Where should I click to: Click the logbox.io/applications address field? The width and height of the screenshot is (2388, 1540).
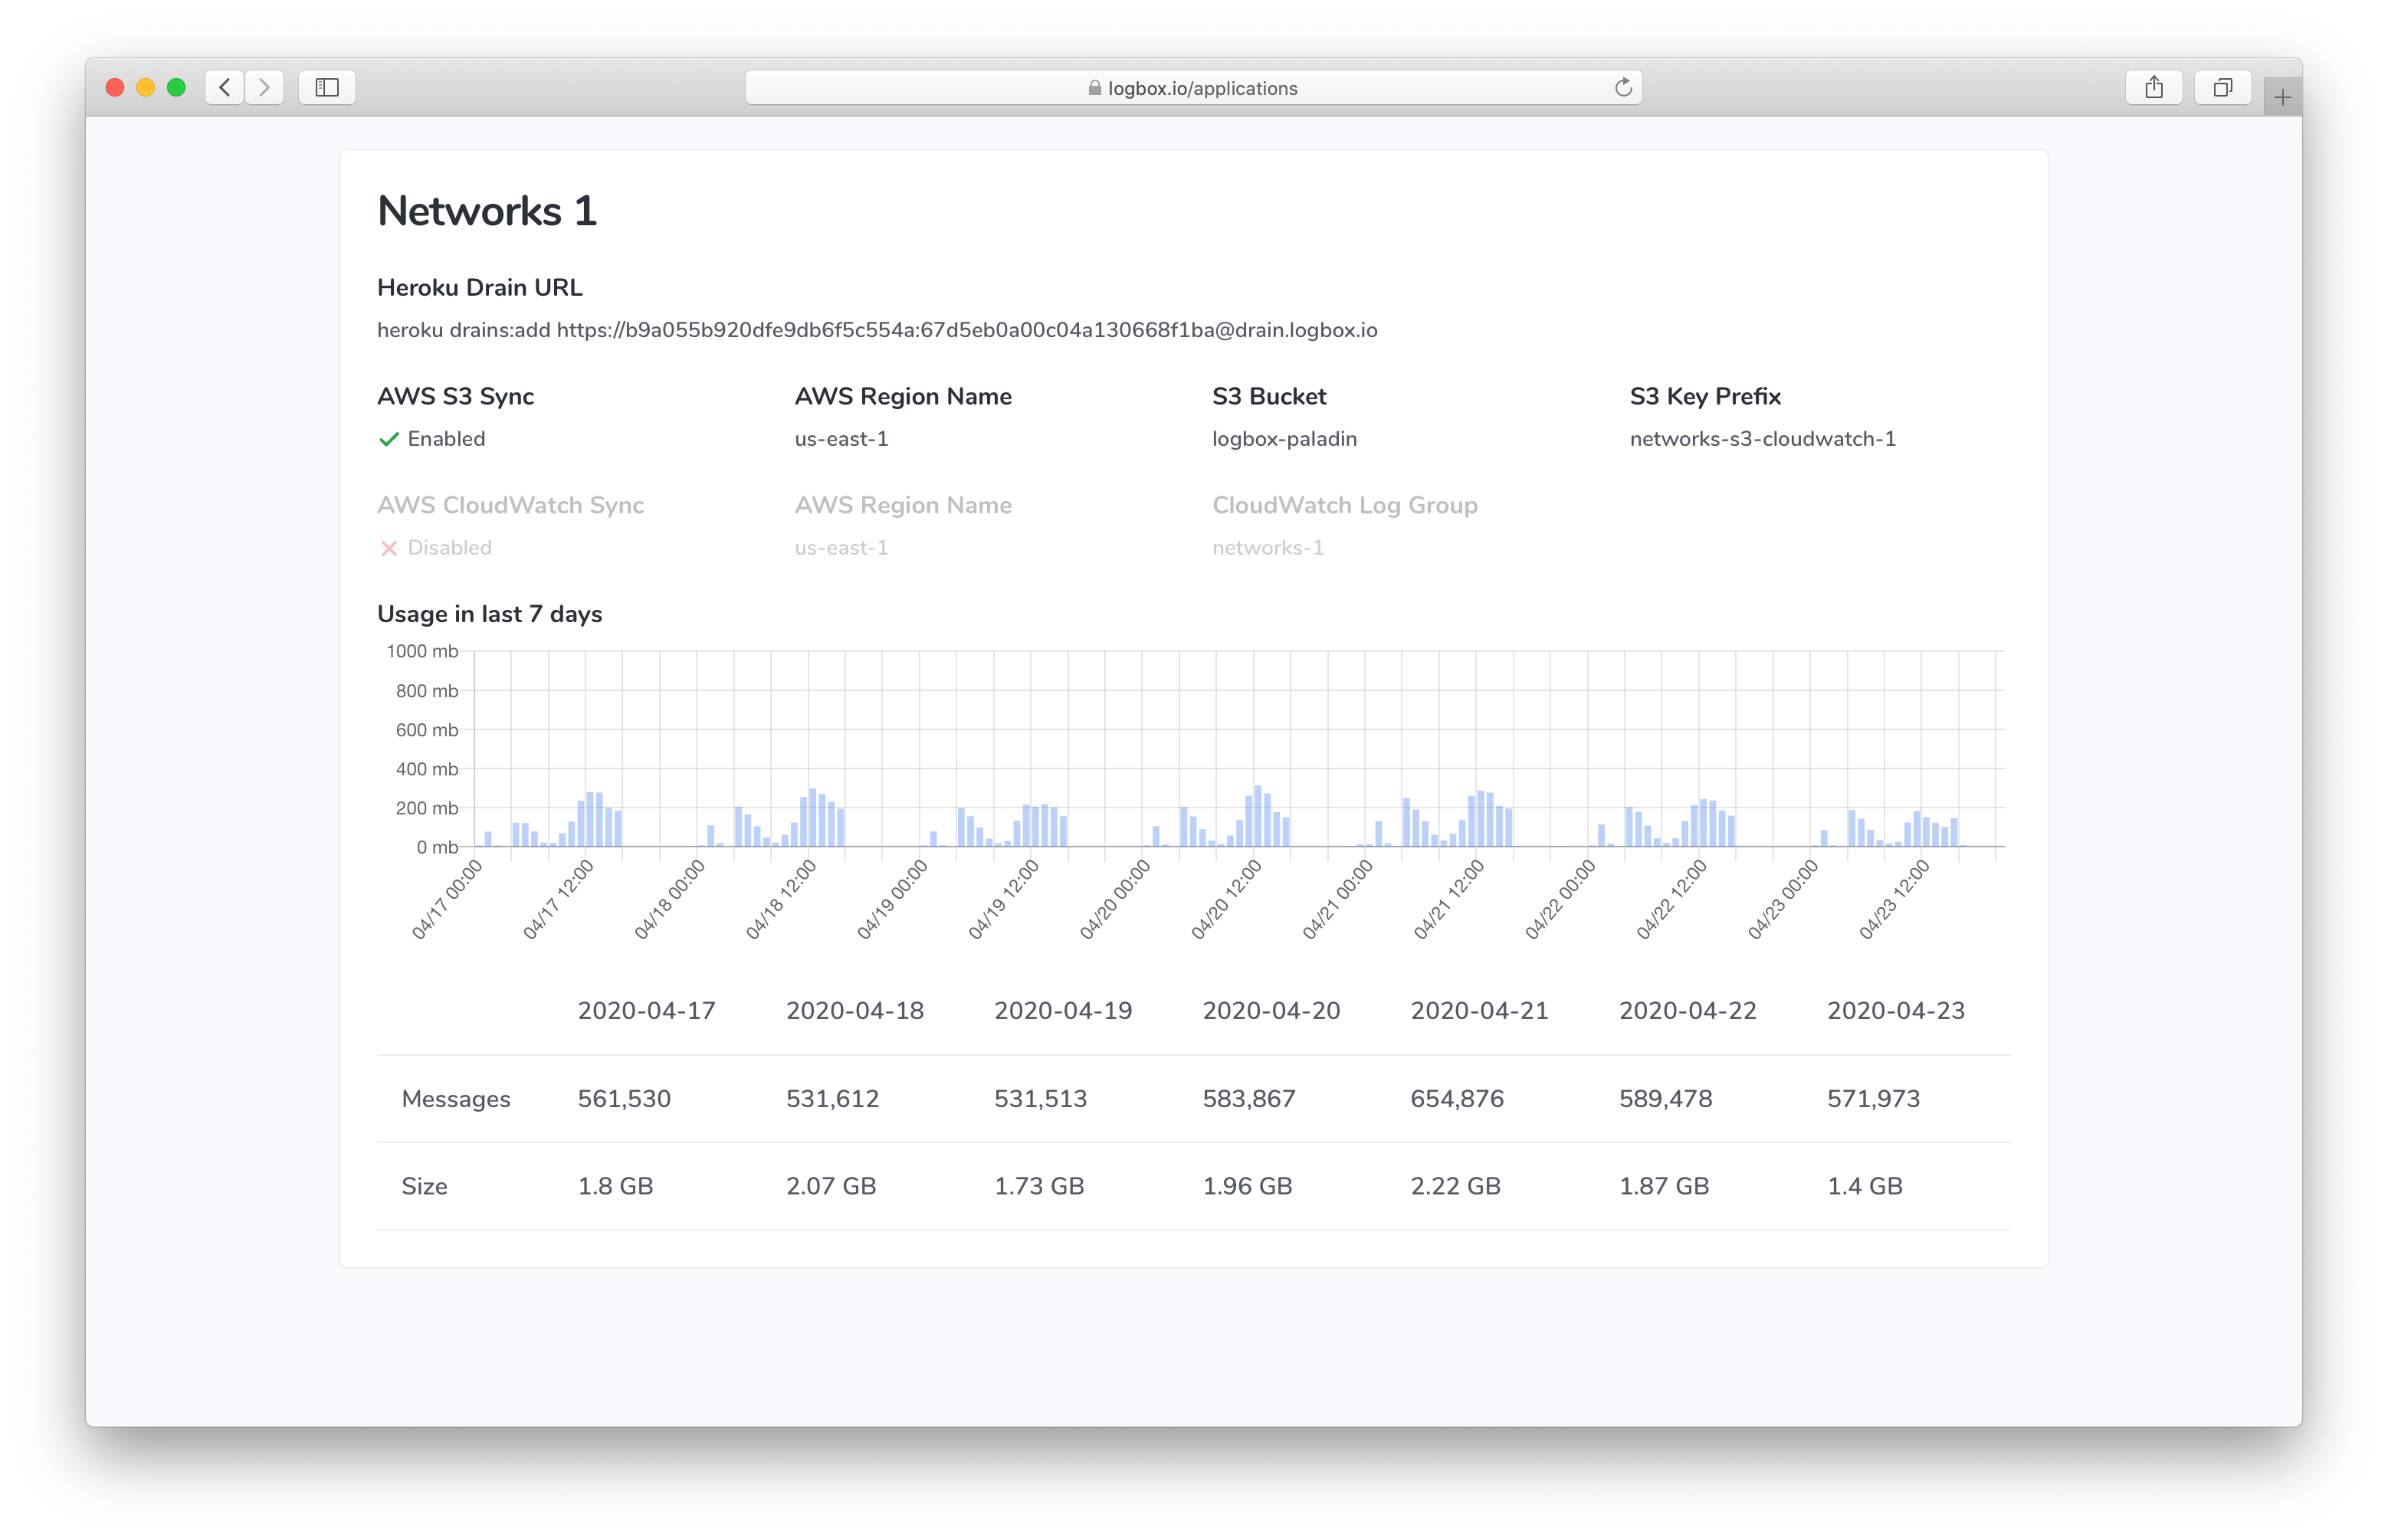coord(1202,88)
